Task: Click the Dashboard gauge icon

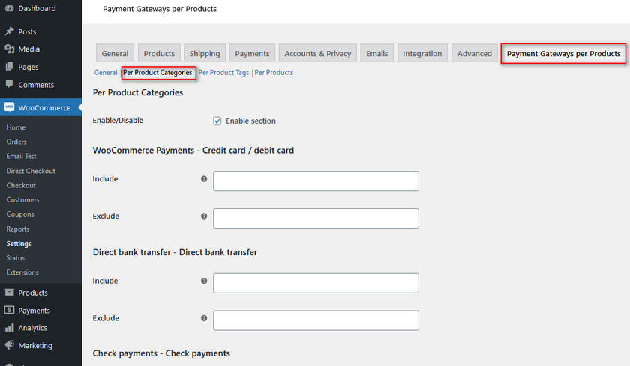Action: [10, 8]
